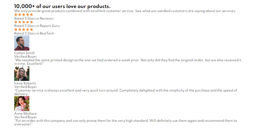Click Verified Buyer under Irene Roberts
Viewport: 260px width, 134px height.
click(26, 87)
